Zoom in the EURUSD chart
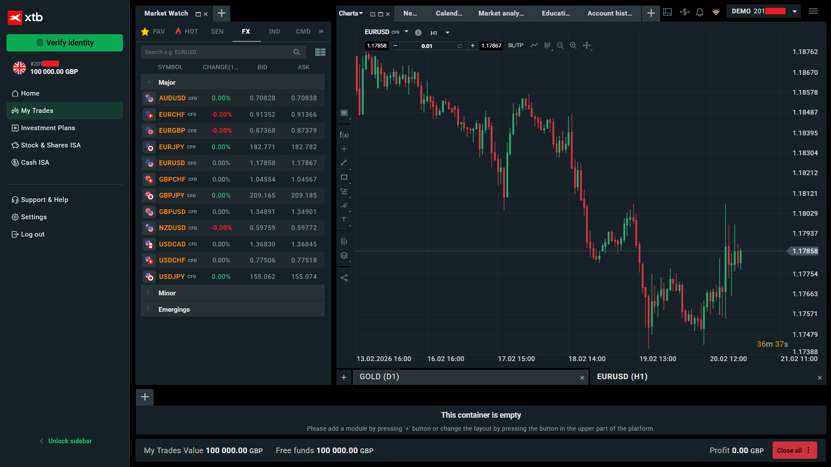 coord(573,45)
